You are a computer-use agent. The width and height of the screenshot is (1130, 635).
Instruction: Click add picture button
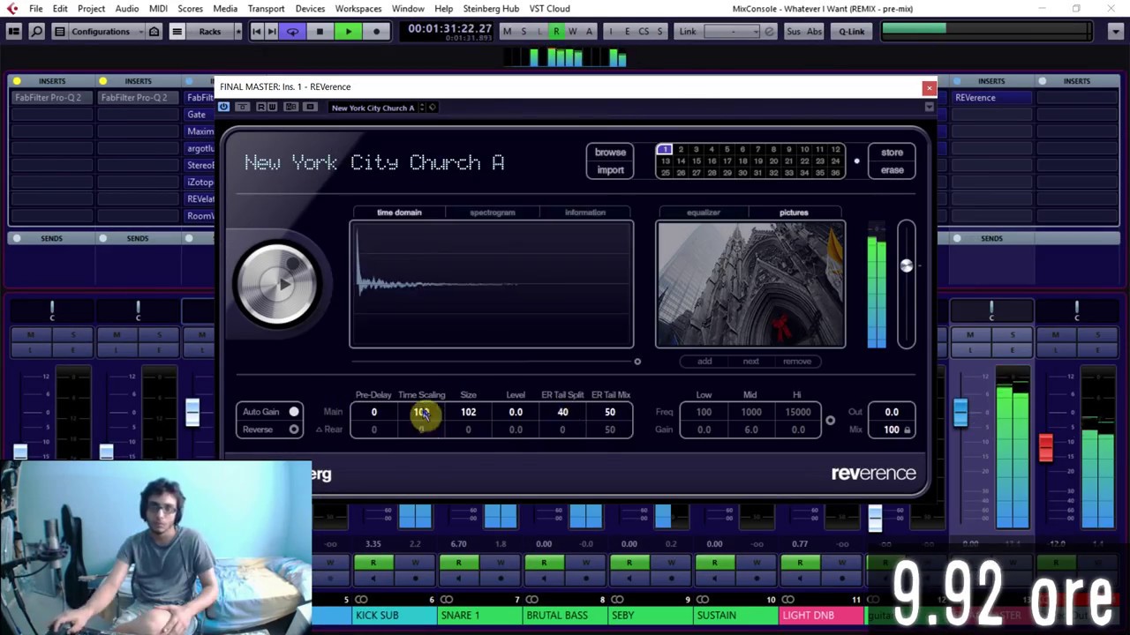[704, 362]
